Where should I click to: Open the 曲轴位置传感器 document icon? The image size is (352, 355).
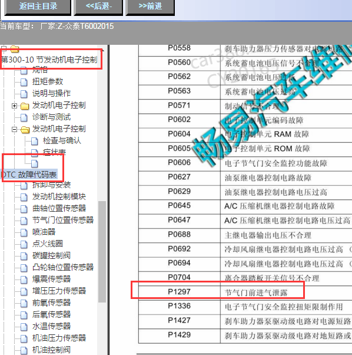click(x=24, y=209)
